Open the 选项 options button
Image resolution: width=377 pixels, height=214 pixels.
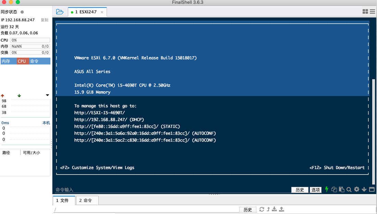tap(316, 190)
